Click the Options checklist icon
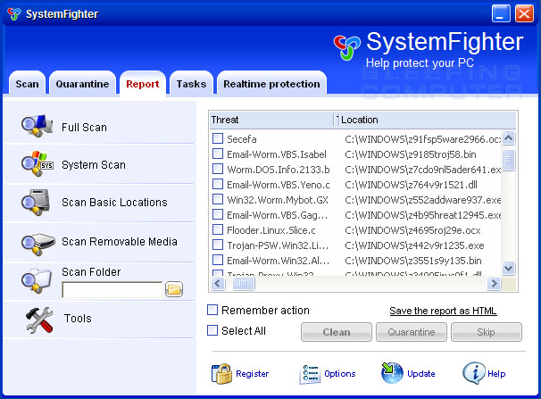Viewport: 541px width, 399px height. (310, 374)
